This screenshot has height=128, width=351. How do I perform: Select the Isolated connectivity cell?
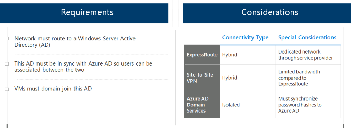tap(248, 105)
